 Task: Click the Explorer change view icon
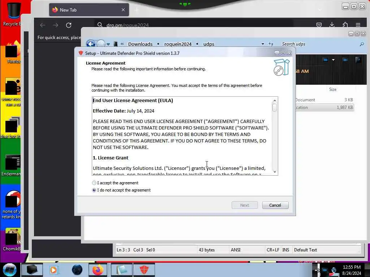tap(326, 60)
